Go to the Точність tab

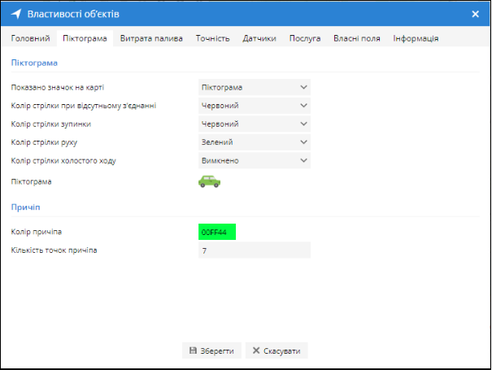tap(212, 38)
